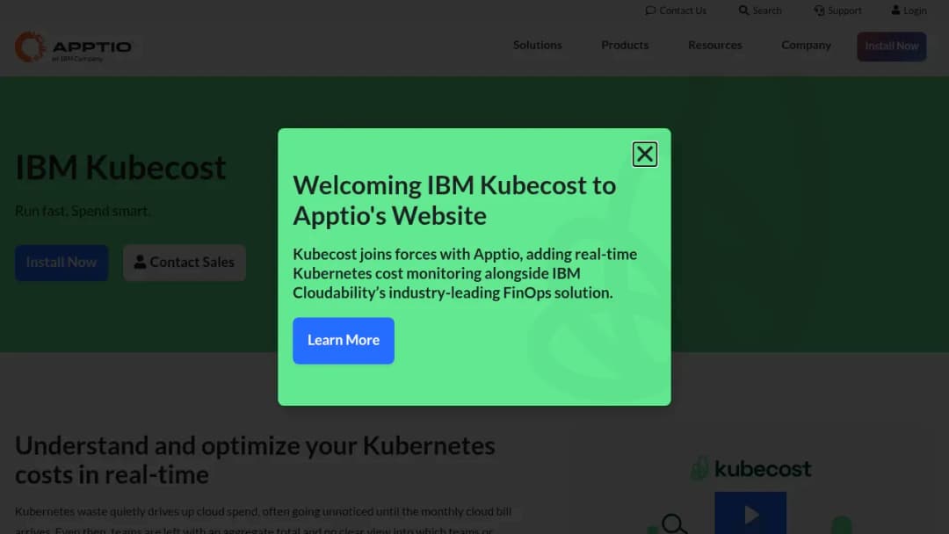Open the Search link in top bar
The height and width of the screenshot is (534, 949).
pyautogui.click(x=760, y=11)
